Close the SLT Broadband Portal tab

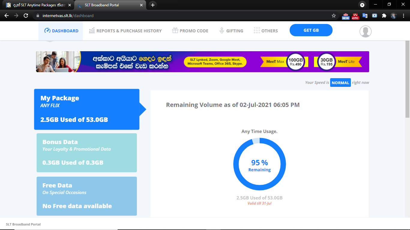pyautogui.click(x=142, y=5)
